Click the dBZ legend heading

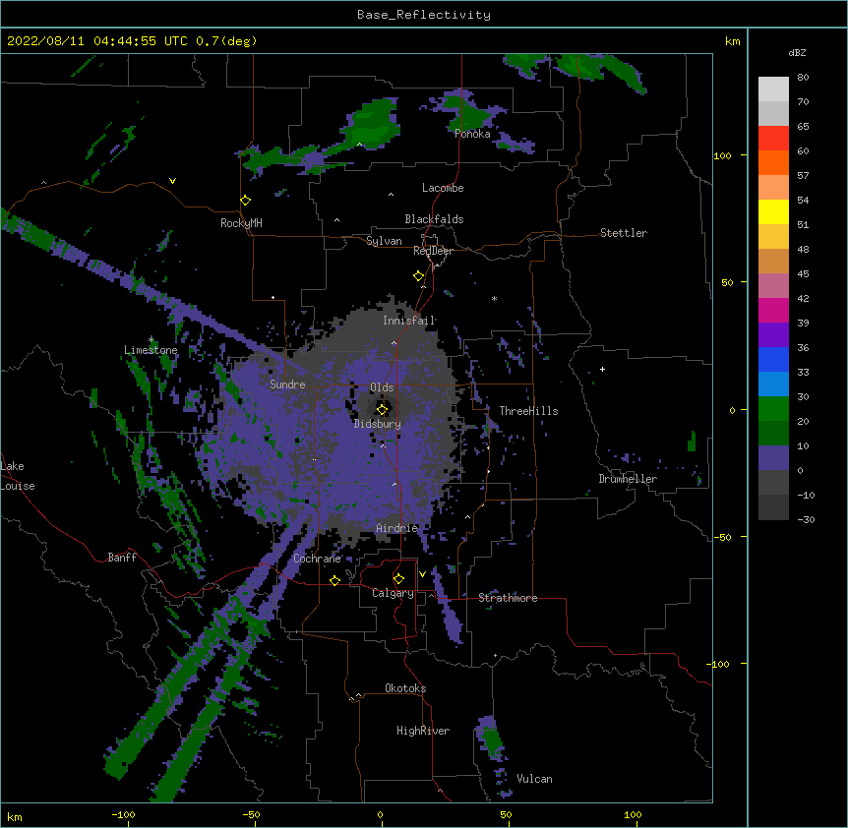(x=797, y=52)
